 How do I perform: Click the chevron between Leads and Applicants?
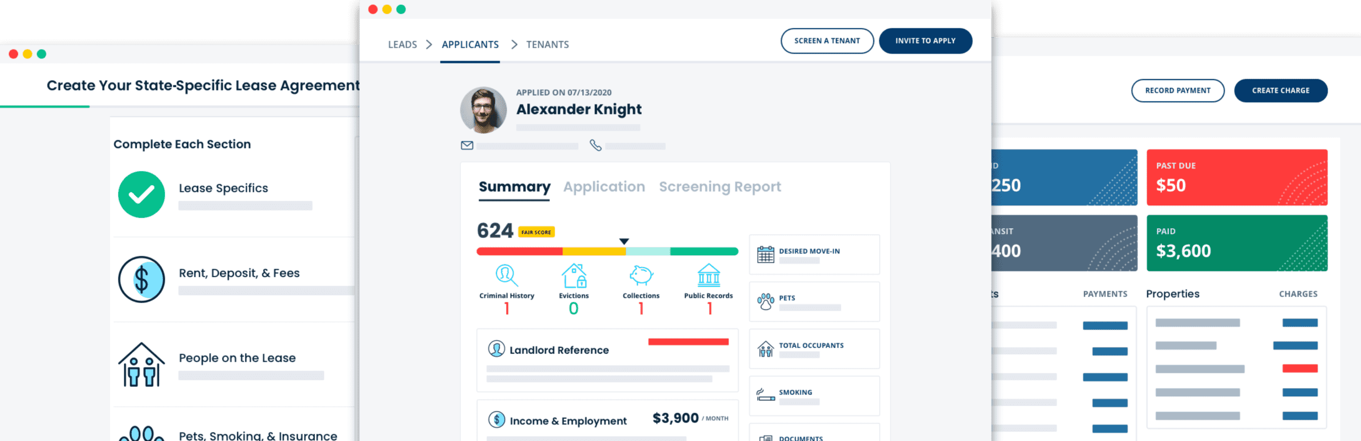point(429,44)
